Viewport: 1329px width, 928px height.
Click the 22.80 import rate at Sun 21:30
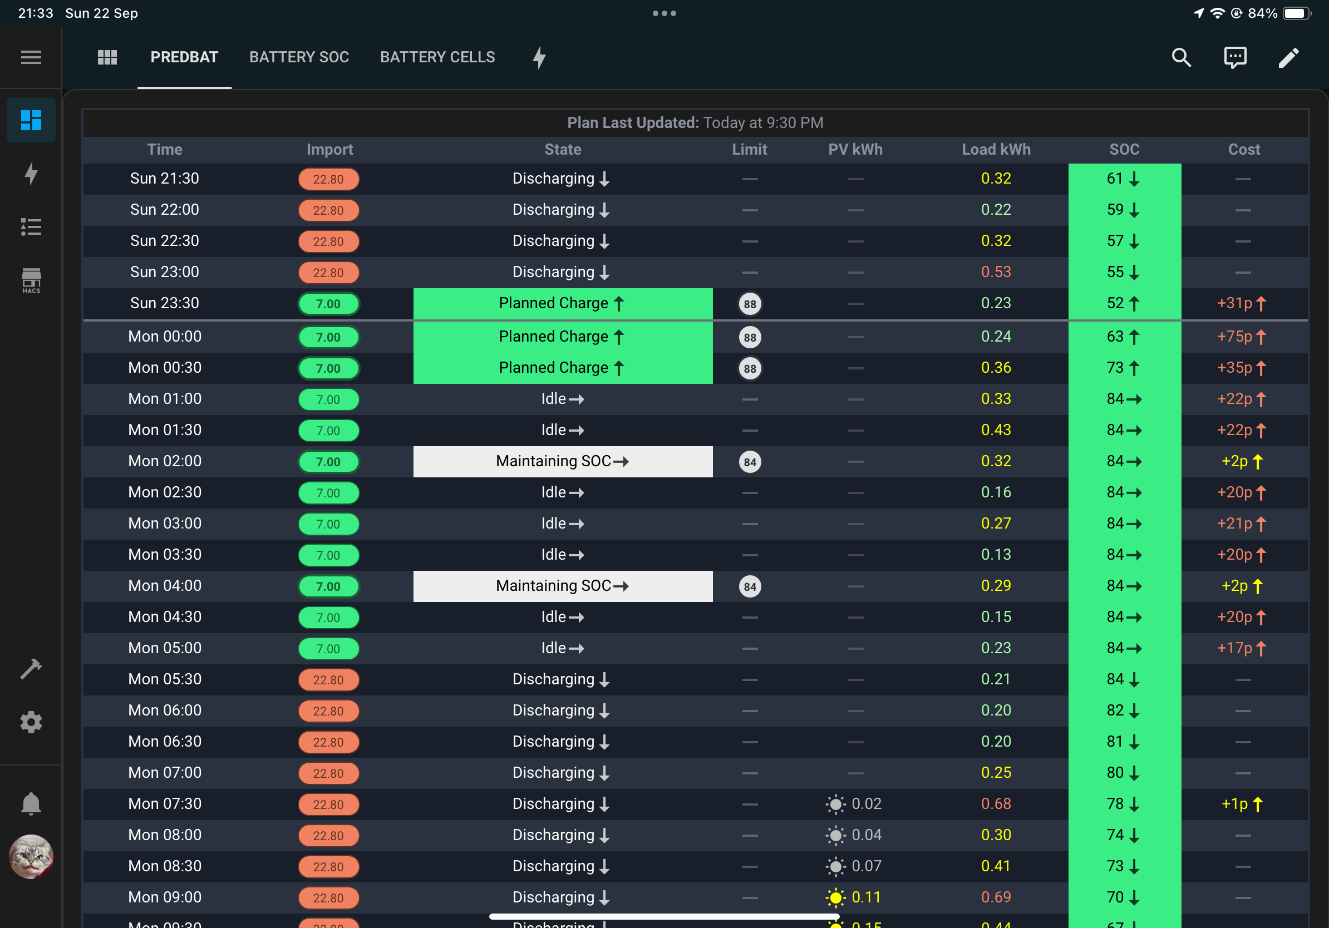(328, 179)
